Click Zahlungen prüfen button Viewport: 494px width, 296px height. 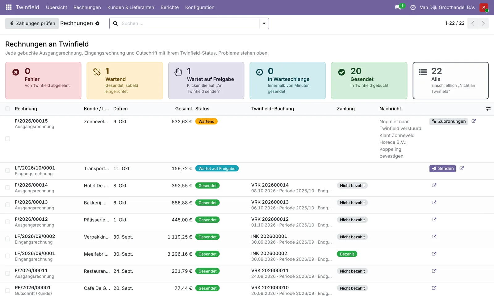coord(32,23)
